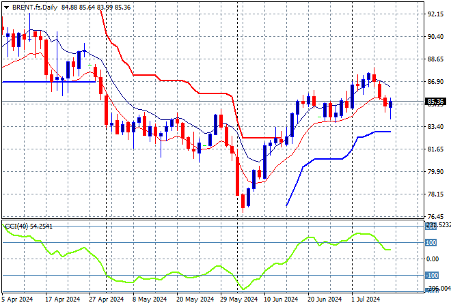Click the dropdown arrow beside BRENT.fs title
This screenshot has width=451, height=307.
click(6, 6)
